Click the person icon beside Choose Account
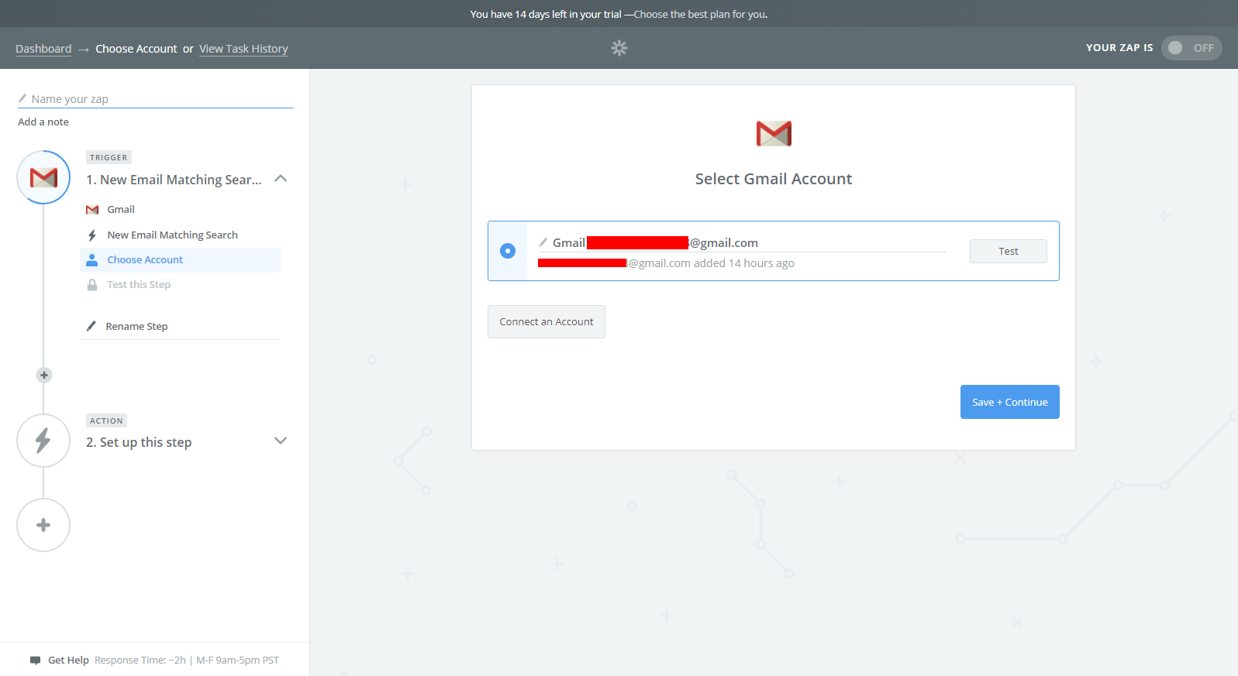The width and height of the screenshot is (1238, 676). coord(92,259)
